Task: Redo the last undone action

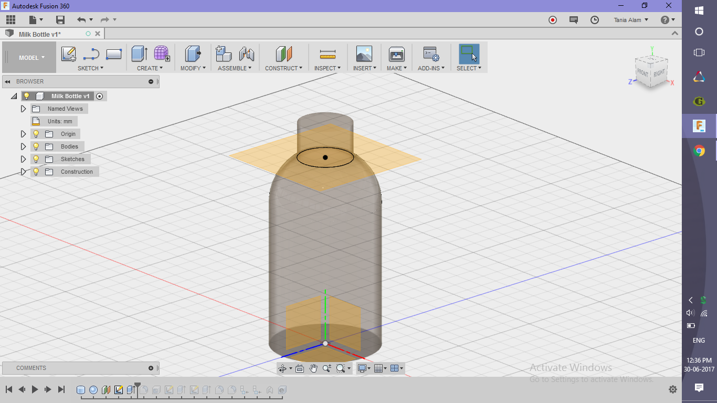Action: click(105, 20)
